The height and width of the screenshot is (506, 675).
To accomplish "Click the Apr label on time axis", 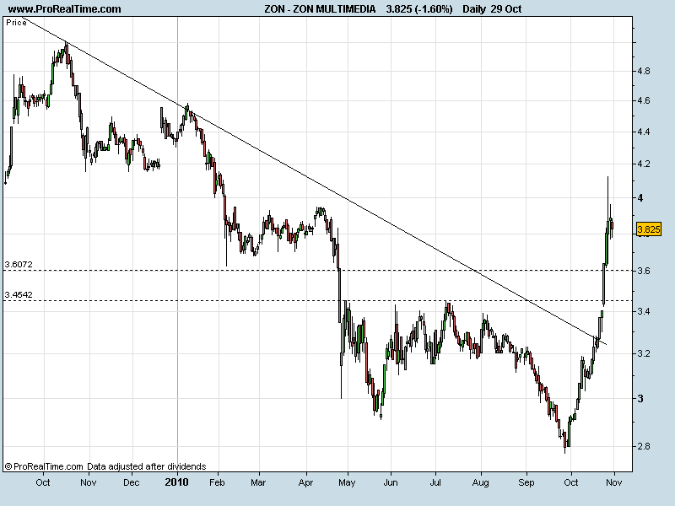I will (x=305, y=482).
